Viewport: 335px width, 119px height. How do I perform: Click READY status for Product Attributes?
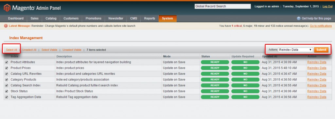point(215,62)
